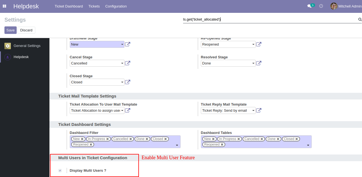The image size is (362, 177).
Task: Toggle Display Multi Users checkbox
Action: pyautogui.click(x=60, y=170)
